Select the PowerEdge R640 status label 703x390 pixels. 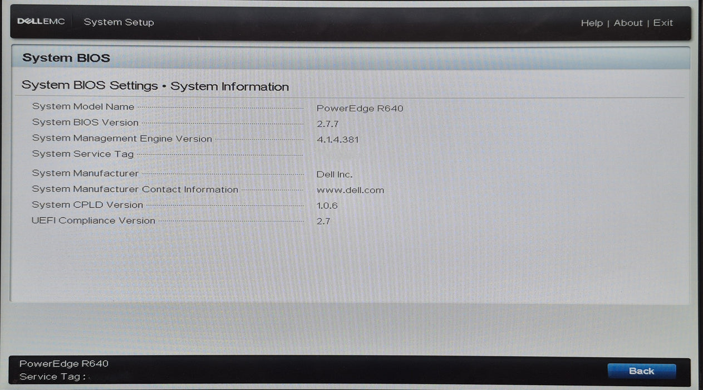tap(63, 363)
